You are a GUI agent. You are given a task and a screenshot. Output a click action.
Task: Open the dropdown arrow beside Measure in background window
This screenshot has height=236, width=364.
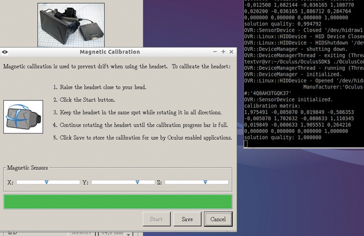[x=129, y=234]
